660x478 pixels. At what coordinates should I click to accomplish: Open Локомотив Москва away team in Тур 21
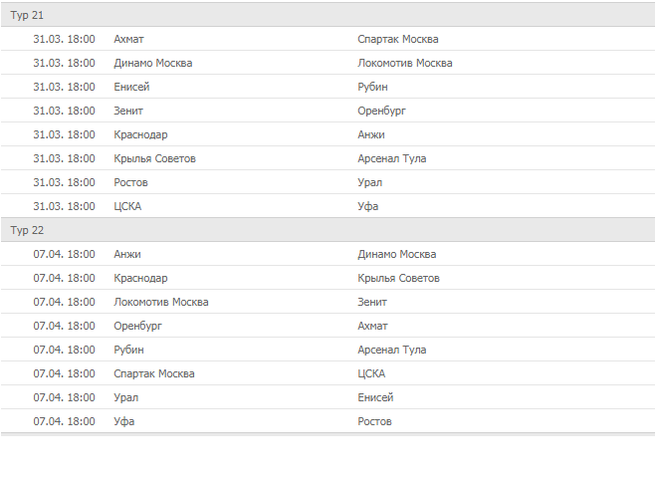(x=405, y=63)
